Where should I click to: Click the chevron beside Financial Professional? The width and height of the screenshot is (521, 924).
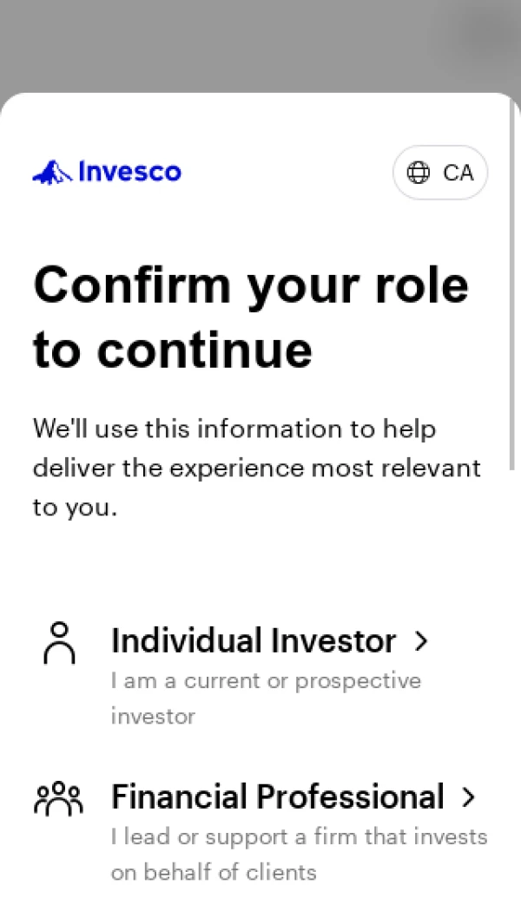(469, 797)
